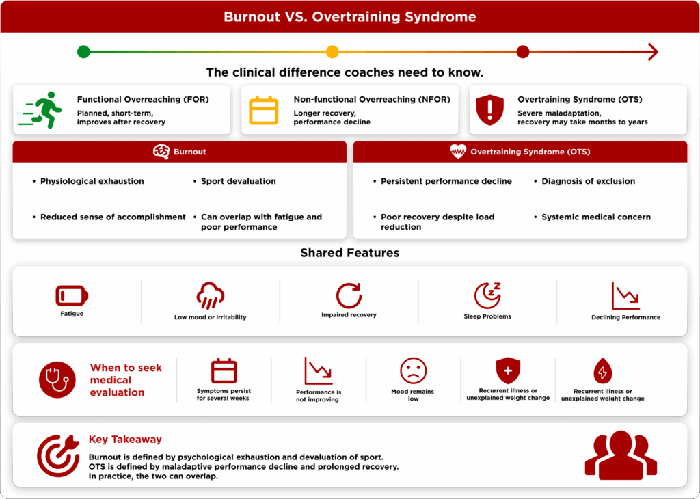
Task: Click the Overtraining Syndrome (OTS) card heading
Action: click(x=580, y=100)
